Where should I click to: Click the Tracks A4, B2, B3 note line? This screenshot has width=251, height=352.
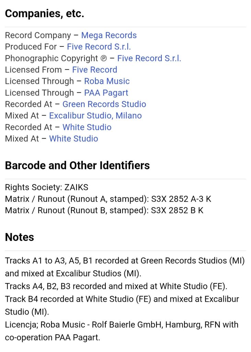click(116, 286)
